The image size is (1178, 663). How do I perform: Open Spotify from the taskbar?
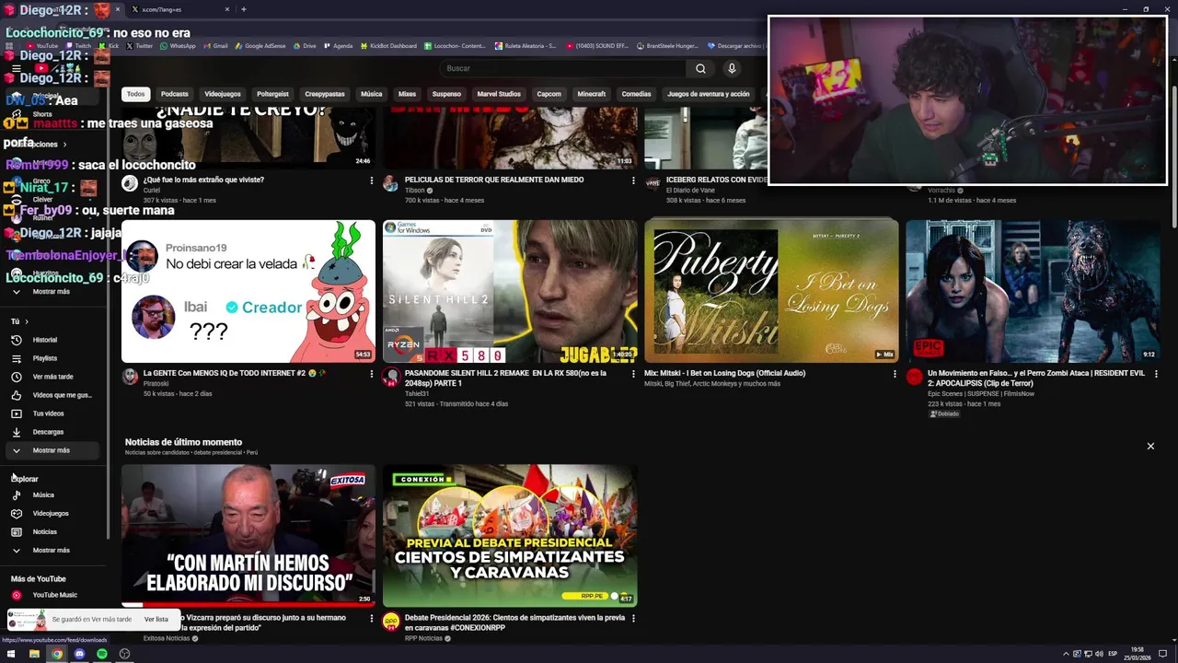tap(102, 654)
